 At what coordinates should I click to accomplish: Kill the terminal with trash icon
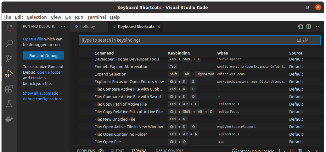pyautogui.click(x=300, y=150)
